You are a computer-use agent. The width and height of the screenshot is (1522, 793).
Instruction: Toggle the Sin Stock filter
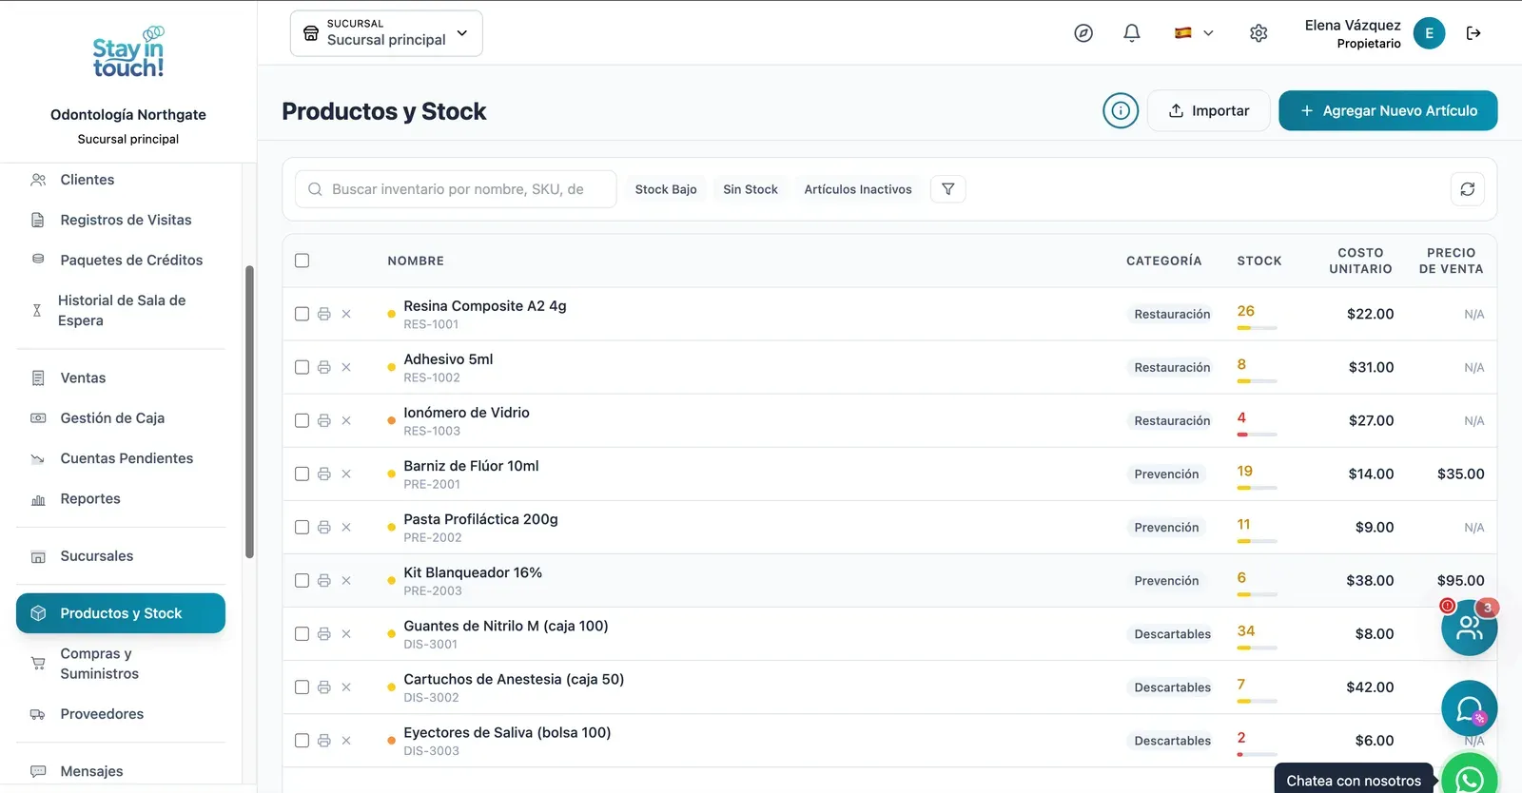click(x=751, y=189)
